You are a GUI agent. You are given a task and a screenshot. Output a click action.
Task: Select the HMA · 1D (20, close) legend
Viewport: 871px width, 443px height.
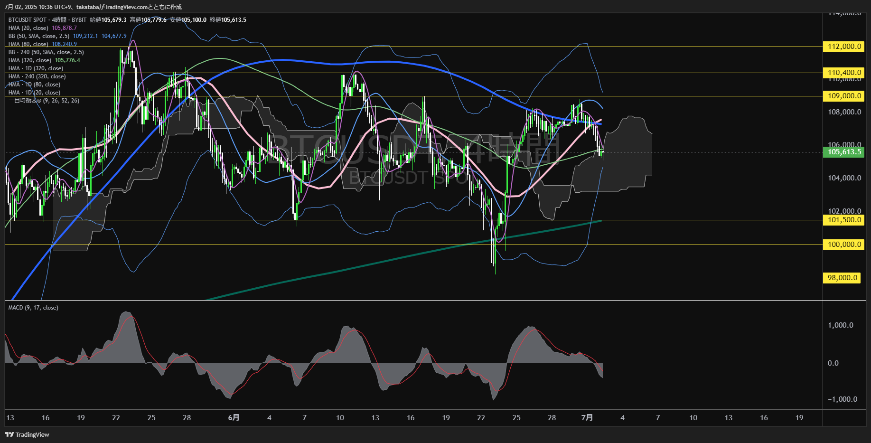[34, 93]
